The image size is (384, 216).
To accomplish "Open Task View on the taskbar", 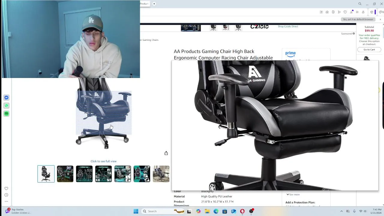I will [189, 211].
